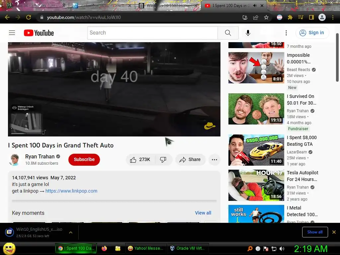The height and width of the screenshot is (255, 340).
Task: Click the Share button
Action: (190, 160)
